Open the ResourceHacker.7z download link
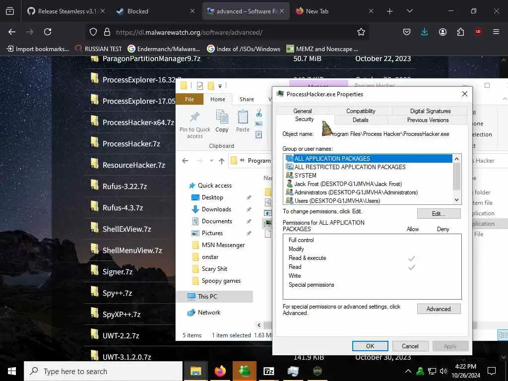 (x=134, y=165)
